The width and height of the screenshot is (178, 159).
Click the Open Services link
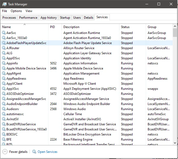point(47,152)
